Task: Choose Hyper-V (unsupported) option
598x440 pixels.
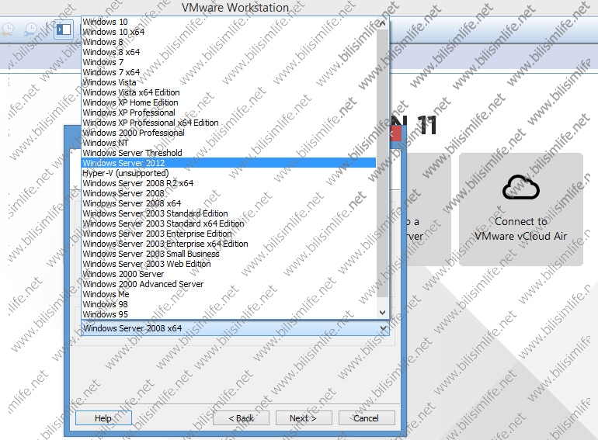Action: tap(228, 173)
